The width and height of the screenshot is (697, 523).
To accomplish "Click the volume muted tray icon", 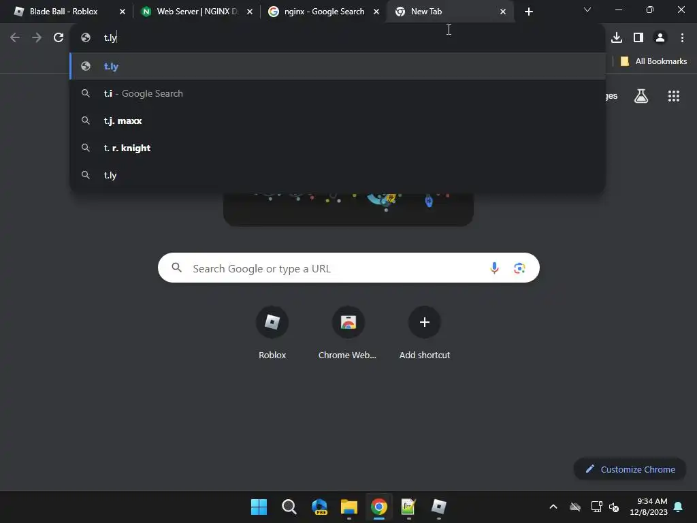I will 614,507.
